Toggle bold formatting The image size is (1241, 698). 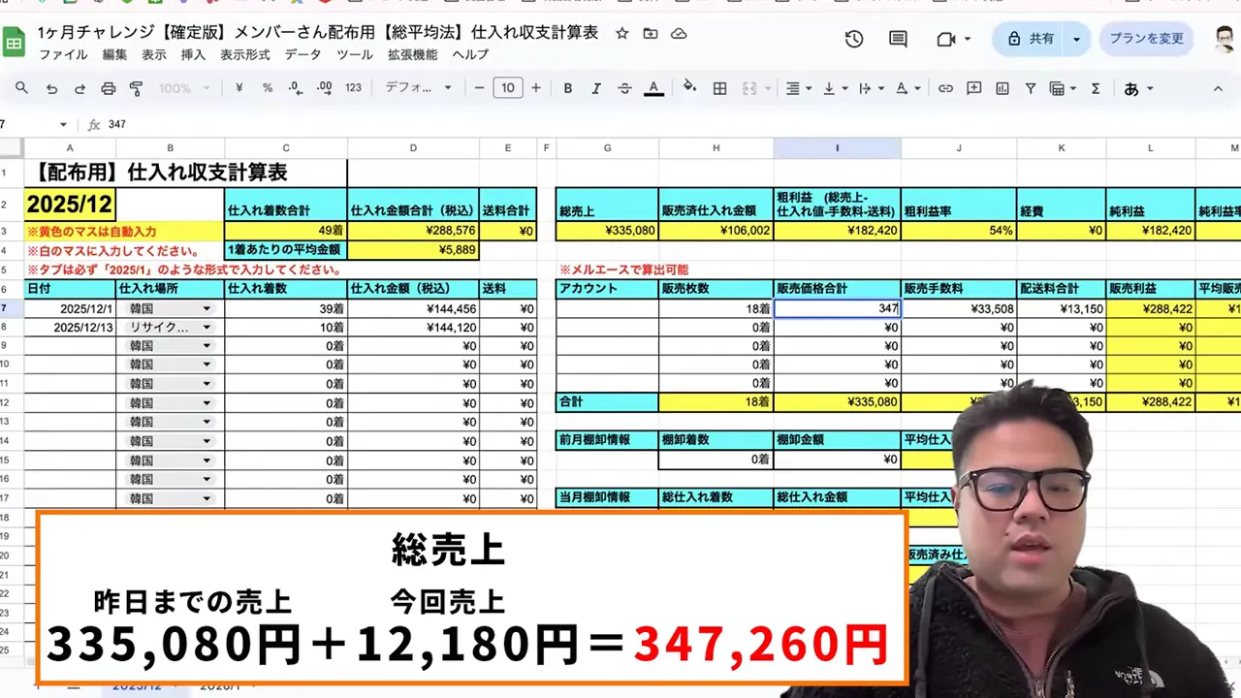coord(567,88)
